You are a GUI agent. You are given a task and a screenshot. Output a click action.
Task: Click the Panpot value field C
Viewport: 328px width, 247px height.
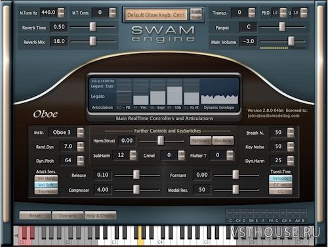(249, 27)
